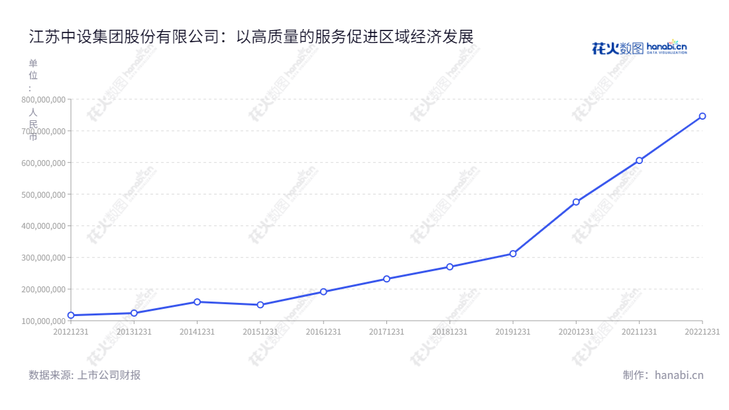Click the 20141231 data point marker
The width and height of the screenshot is (729, 410).
coord(197,302)
